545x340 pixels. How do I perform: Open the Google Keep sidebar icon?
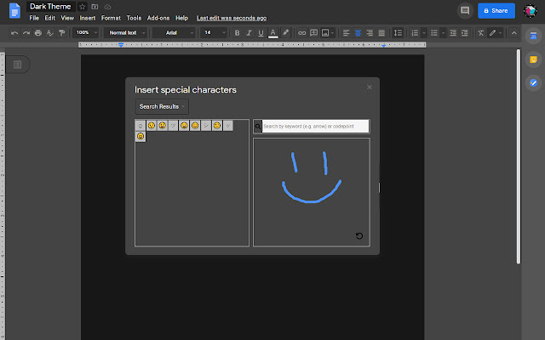pos(533,60)
